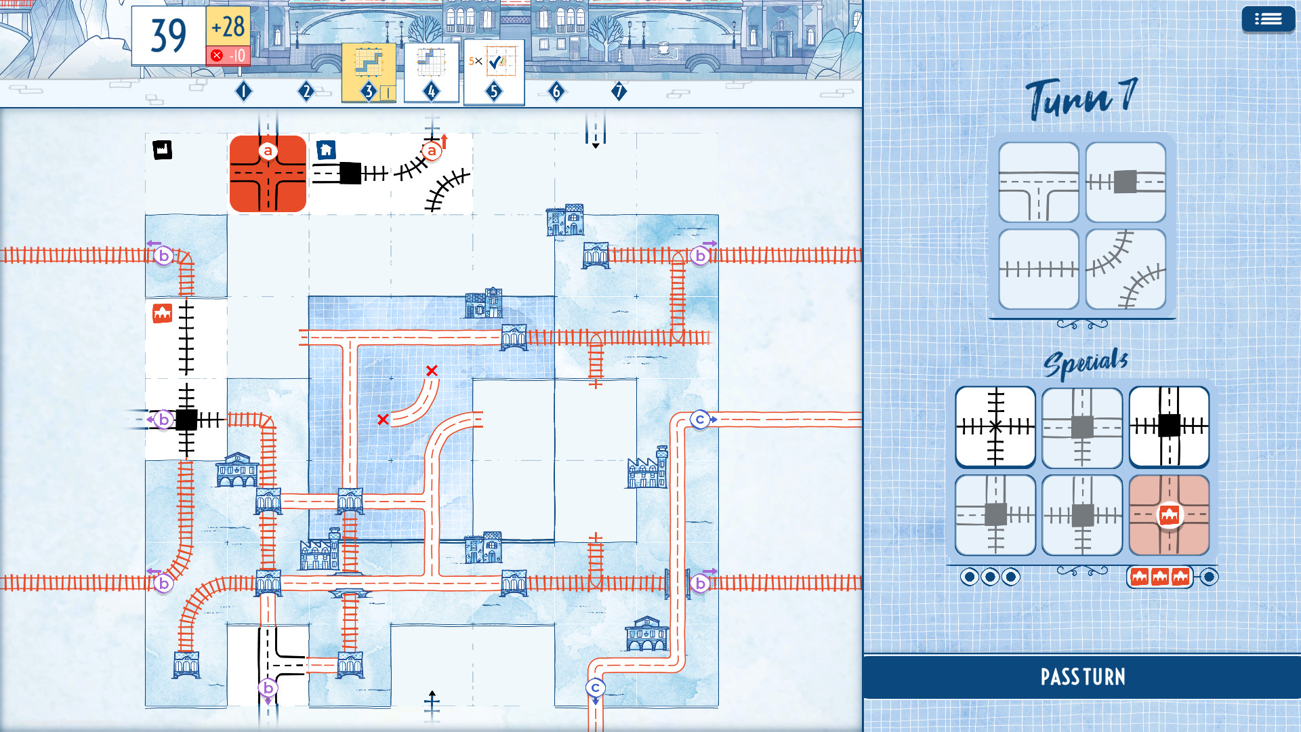Select the station road die
This screenshot has width=1301, height=732.
pyautogui.click(x=1125, y=183)
